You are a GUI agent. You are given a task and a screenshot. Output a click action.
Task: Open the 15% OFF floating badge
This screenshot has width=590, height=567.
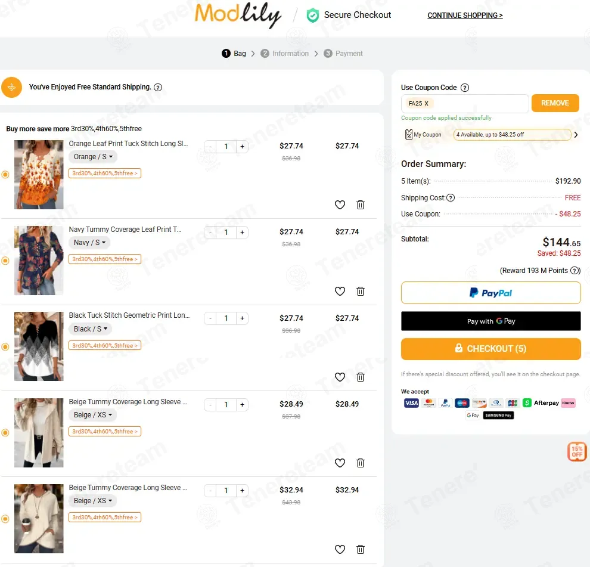[577, 451]
